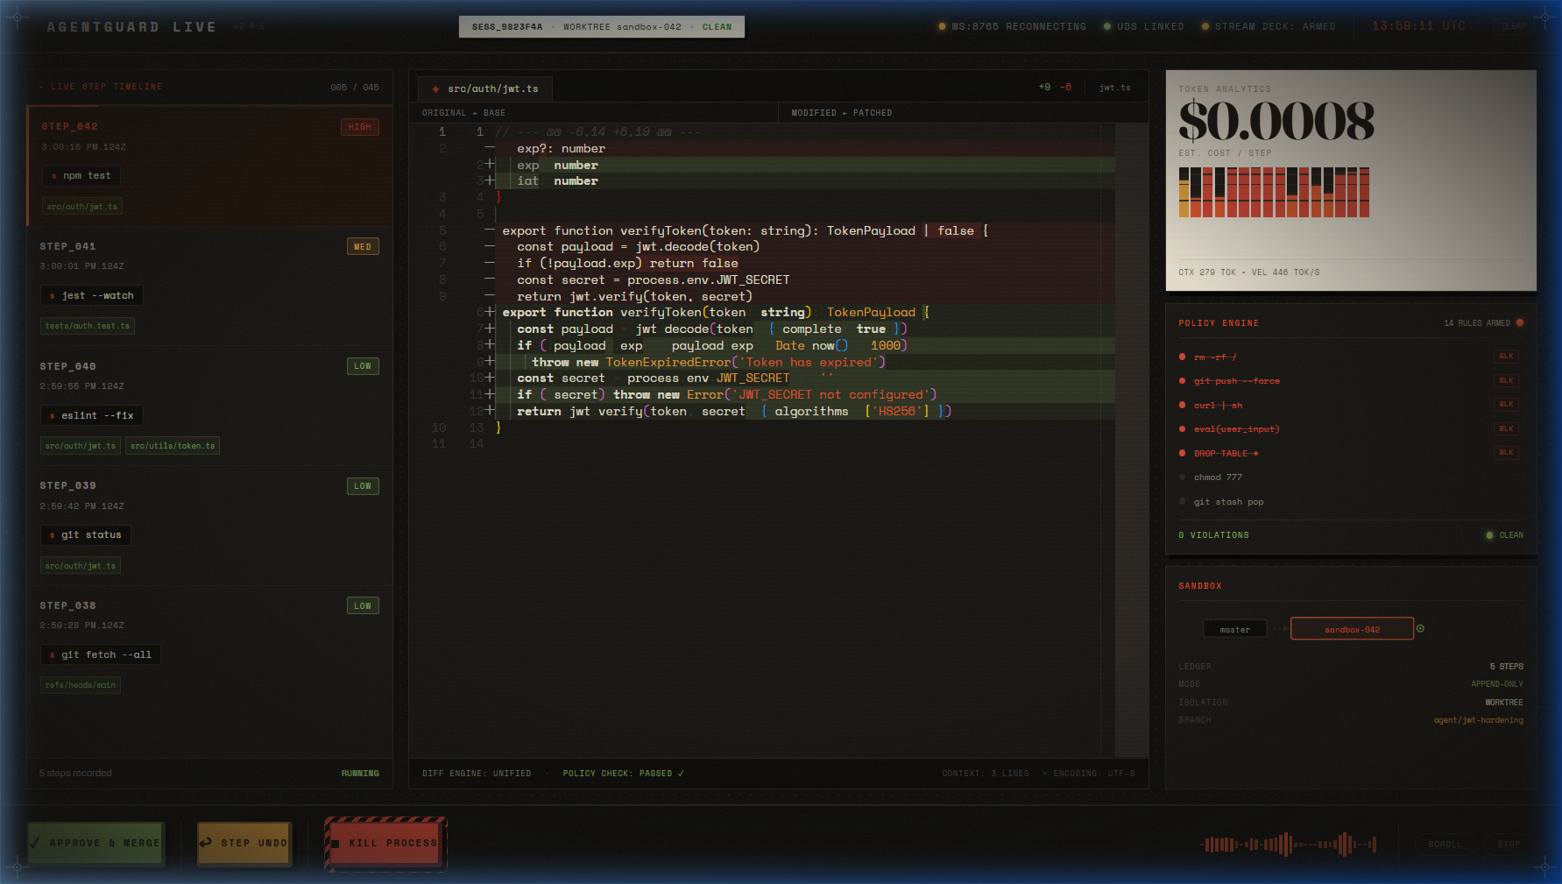The image size is (1562, 884).
Task: Click the stop square icon on Kill Process
Action: point(336,844)
